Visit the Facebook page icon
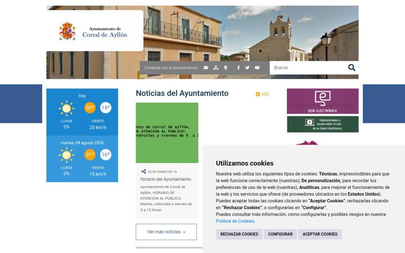 click(x=238, y=67)
